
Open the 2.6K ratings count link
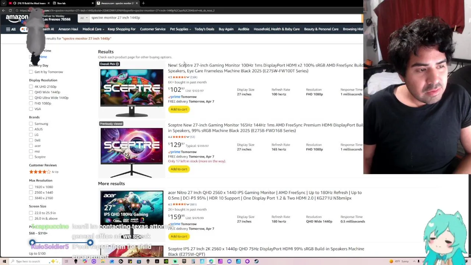[194, 77]
